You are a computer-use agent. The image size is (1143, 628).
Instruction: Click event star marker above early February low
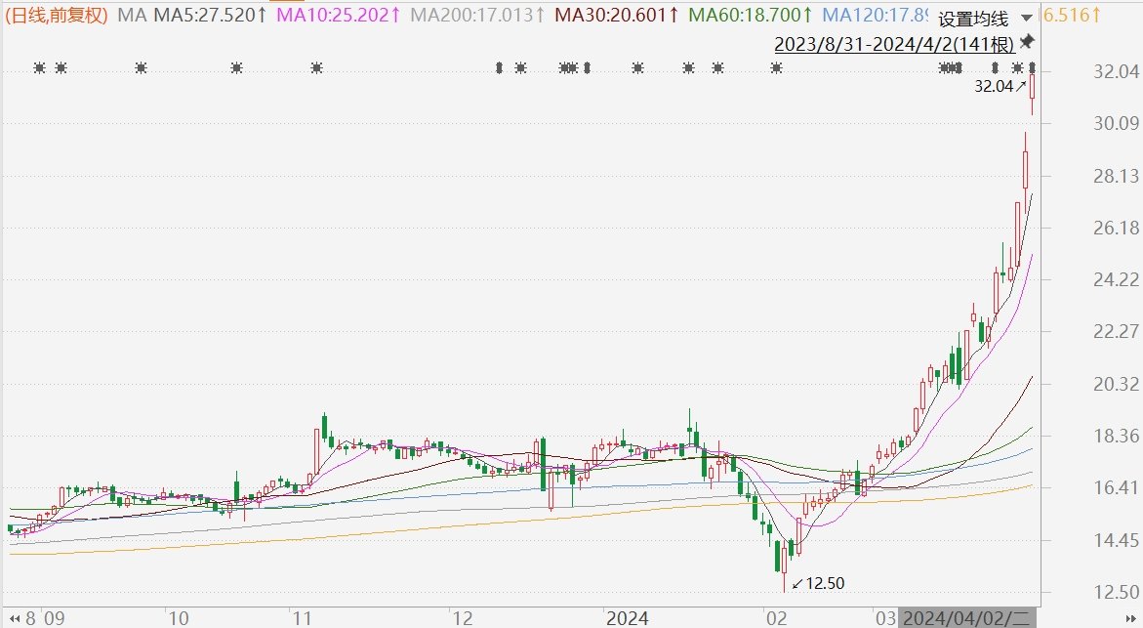(776, 67)
